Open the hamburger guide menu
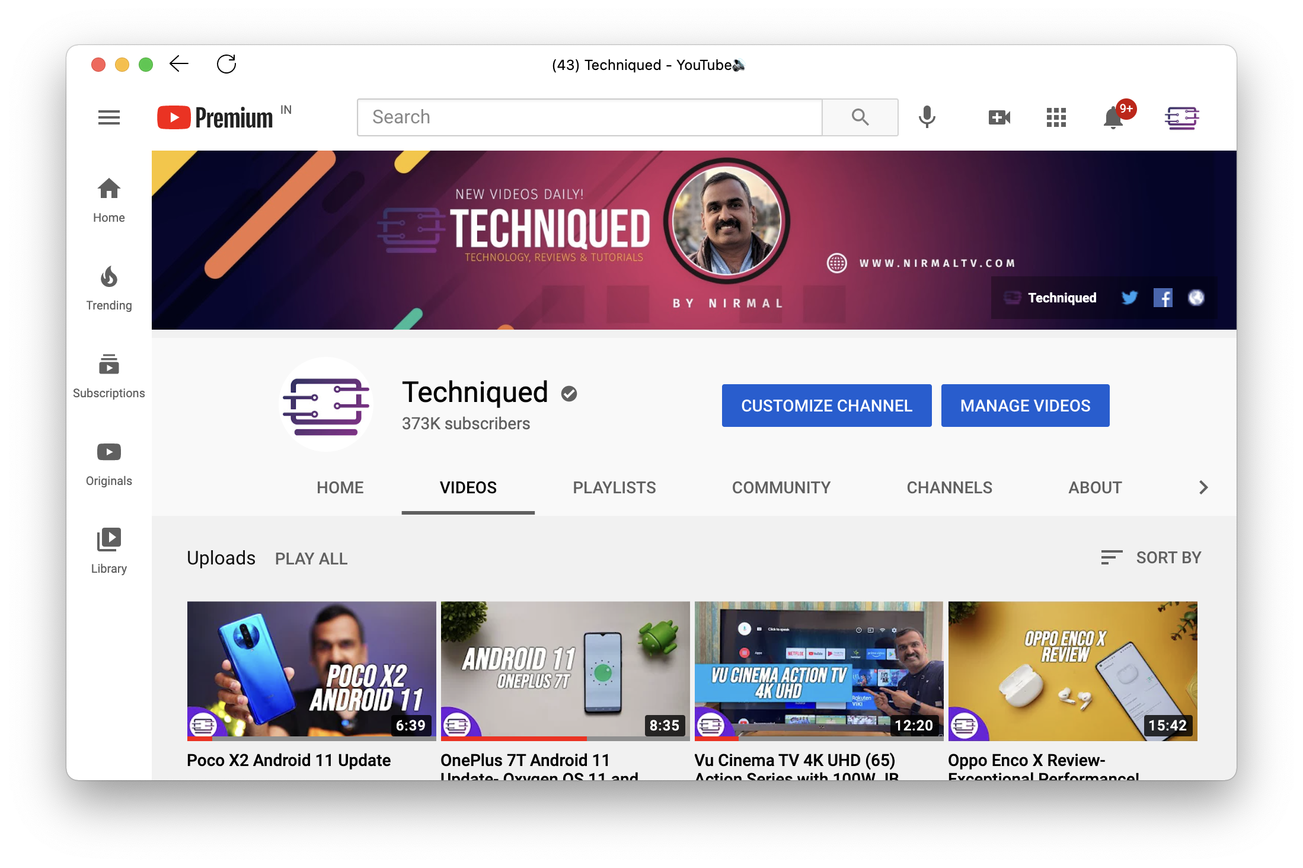1303x868 pixels. [109, 117]
